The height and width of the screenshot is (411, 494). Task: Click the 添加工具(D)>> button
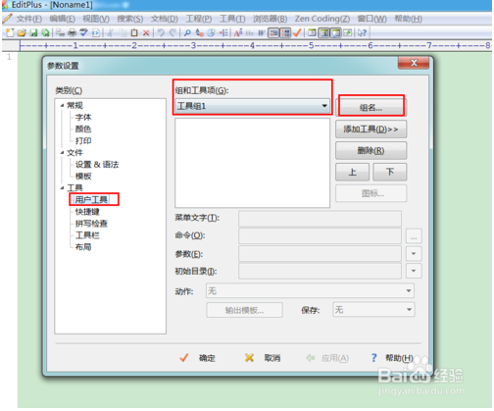(370, 129)
